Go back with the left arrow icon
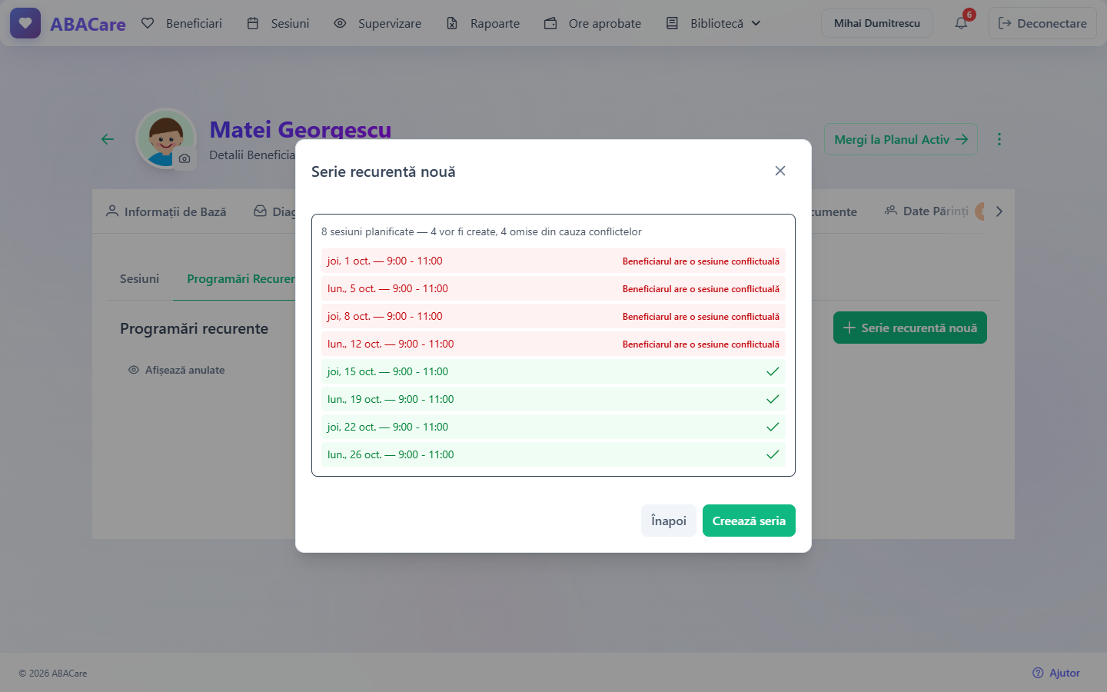The height and width of the screenshot is (692, 1107). [x=108, y=139]
